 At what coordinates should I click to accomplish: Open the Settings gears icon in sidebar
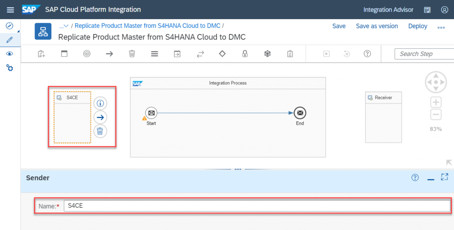(10, 68)
